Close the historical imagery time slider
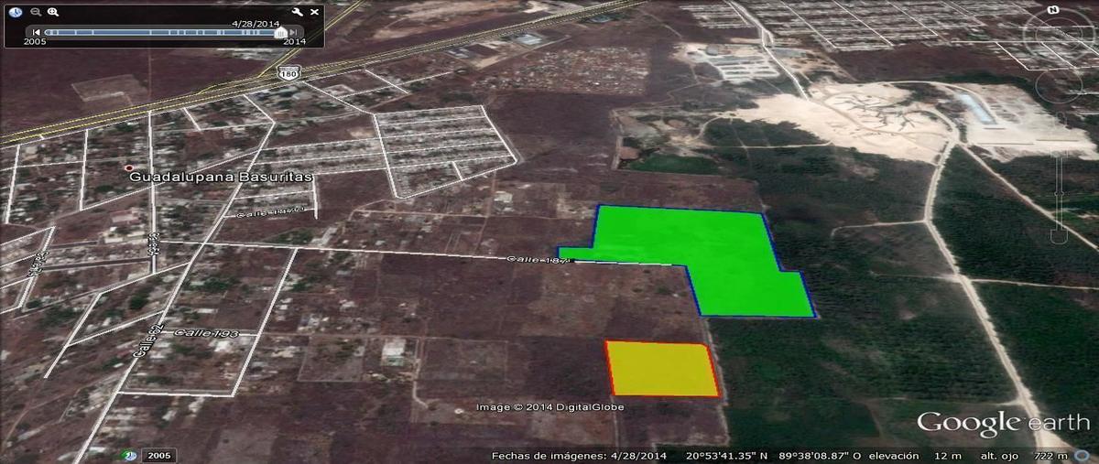 tap(314, 12)
